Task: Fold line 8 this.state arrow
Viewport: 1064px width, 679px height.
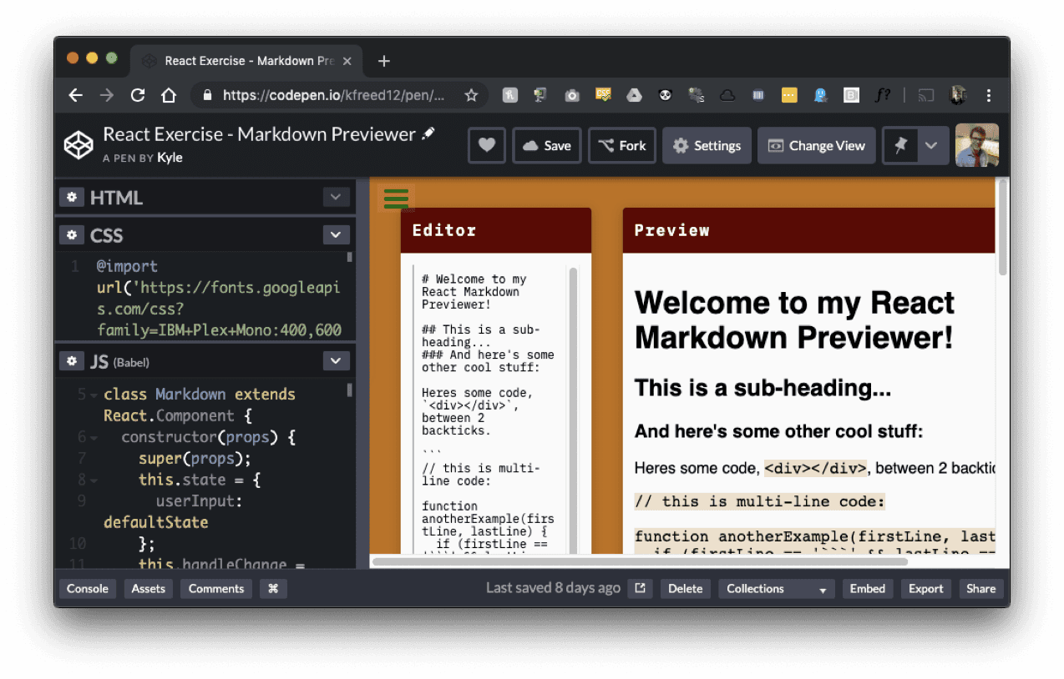Action: 94,480
